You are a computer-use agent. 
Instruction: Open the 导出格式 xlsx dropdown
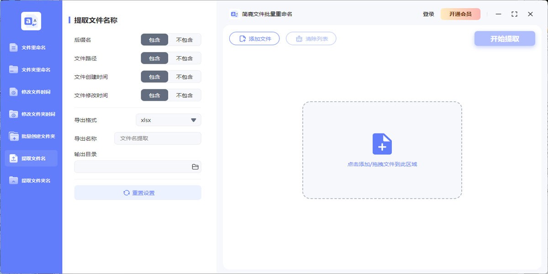click(168, 120)
